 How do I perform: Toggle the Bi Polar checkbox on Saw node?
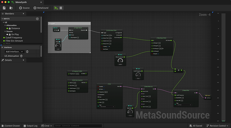point(104,89)
